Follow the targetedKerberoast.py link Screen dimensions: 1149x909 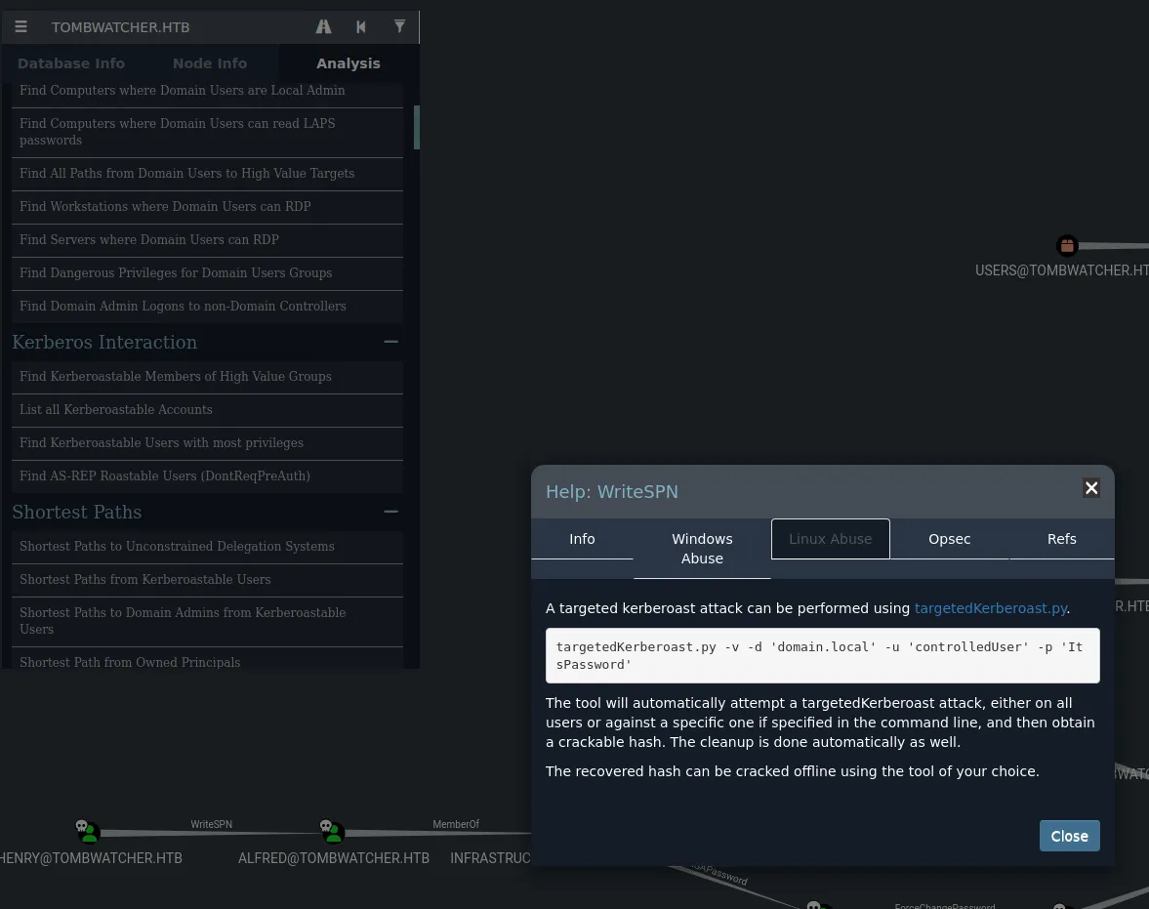click(x=991, y=608)
